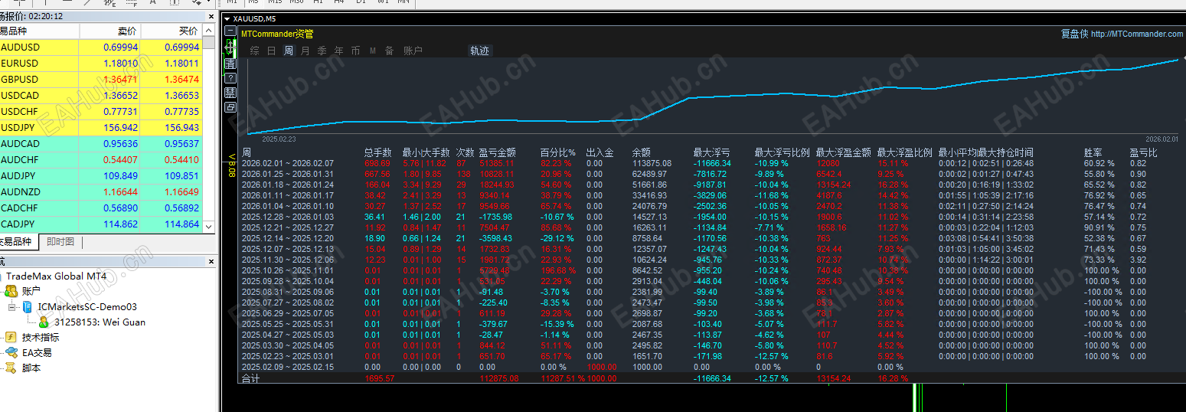1186x412 pixels.
Task: Switch to the 综 summary tab
Action: click(x=254, y=51)
